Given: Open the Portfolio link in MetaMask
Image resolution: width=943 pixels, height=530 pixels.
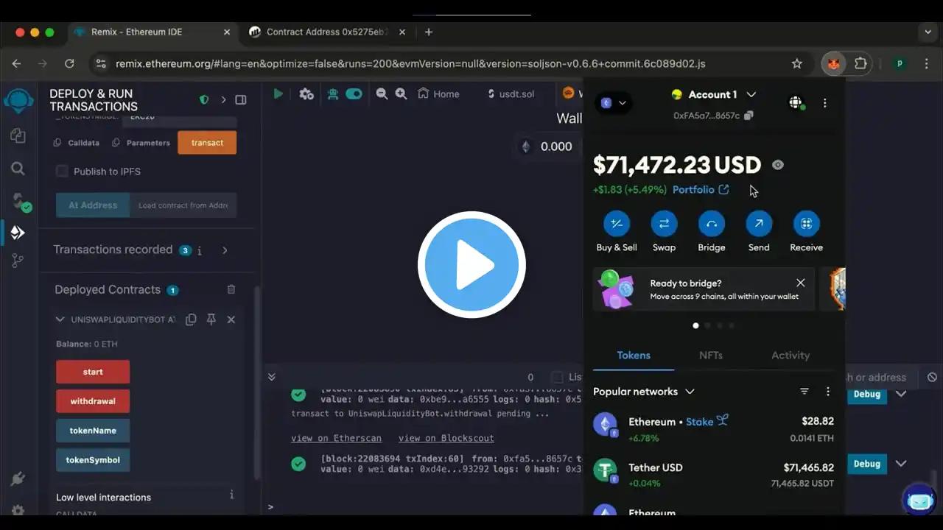Looking at the screenshot, I should pyautogui.click(x=701, y=190).
